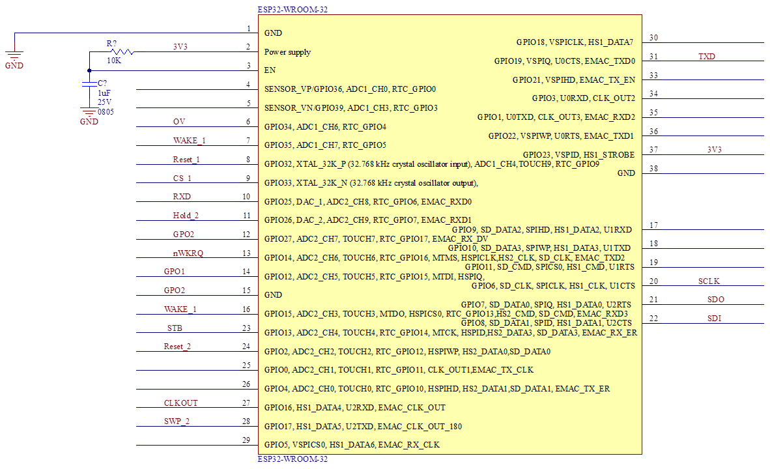Click the Power supply pin name

tap(287, 52)
